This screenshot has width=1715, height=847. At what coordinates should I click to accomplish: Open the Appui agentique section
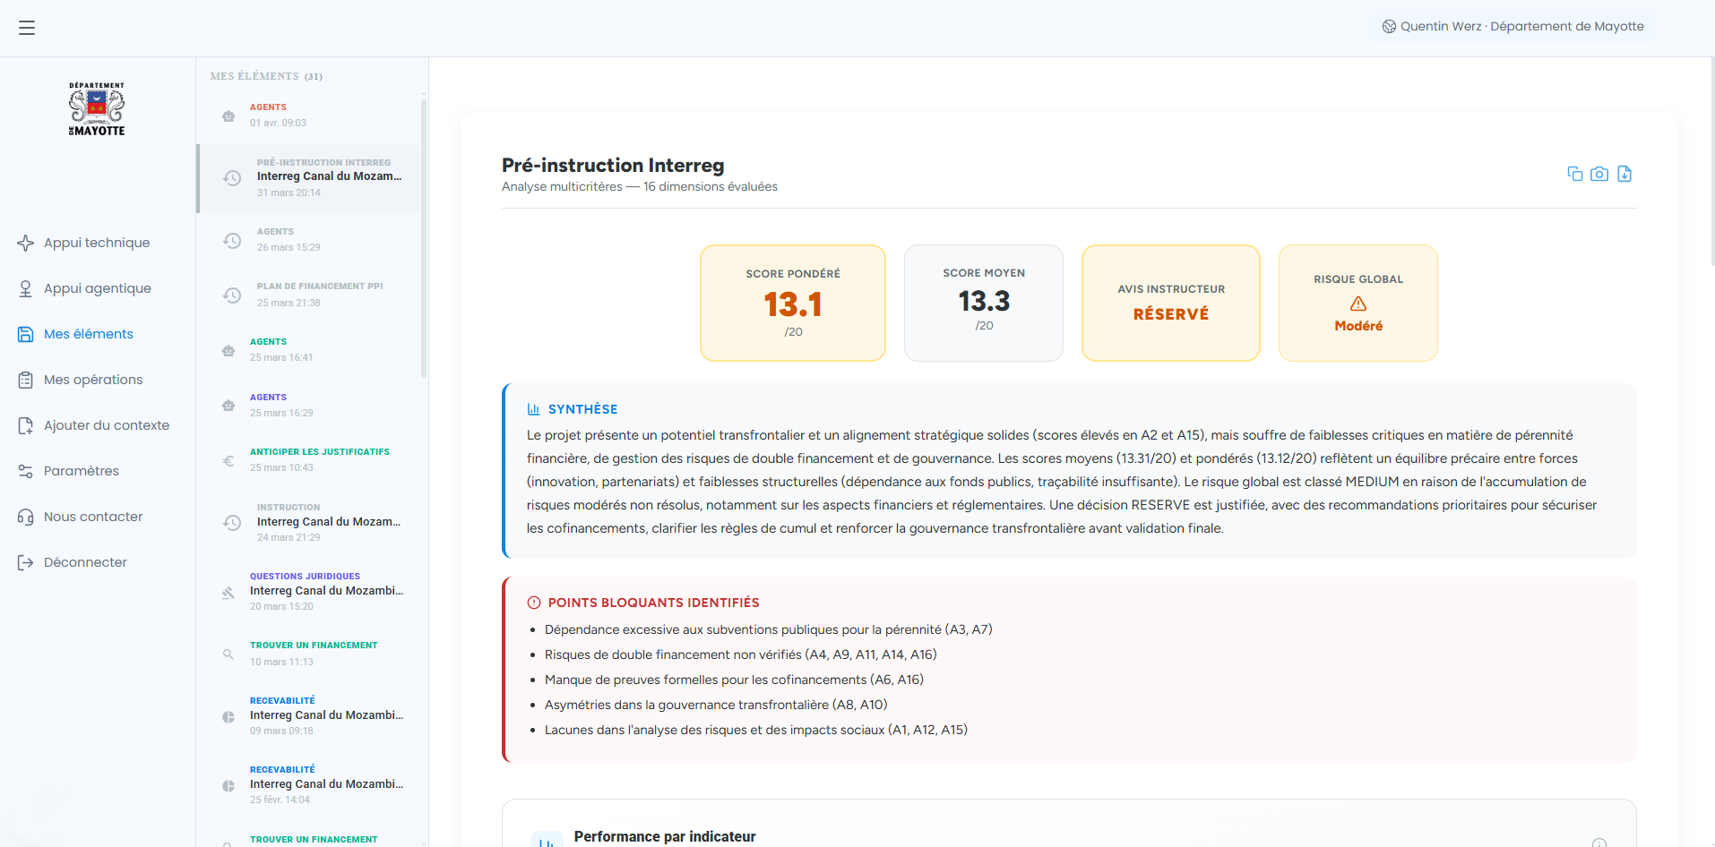pos(97,288)
